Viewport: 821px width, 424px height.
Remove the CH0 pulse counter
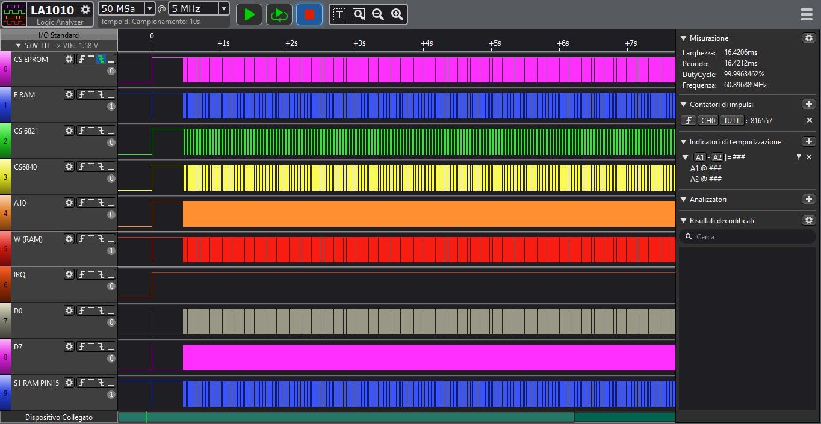[x=810, y=120]
